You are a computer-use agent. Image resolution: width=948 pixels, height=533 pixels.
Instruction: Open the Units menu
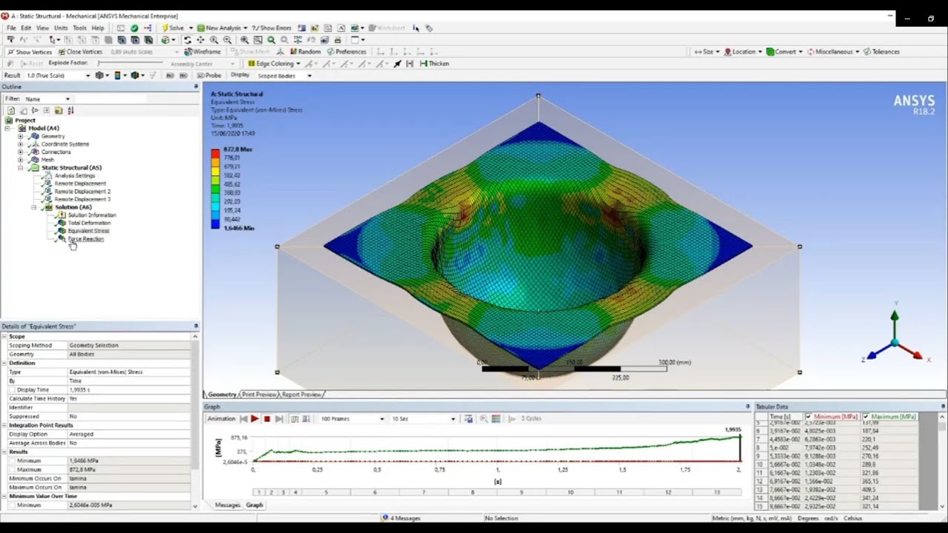(x=61, y=28)
